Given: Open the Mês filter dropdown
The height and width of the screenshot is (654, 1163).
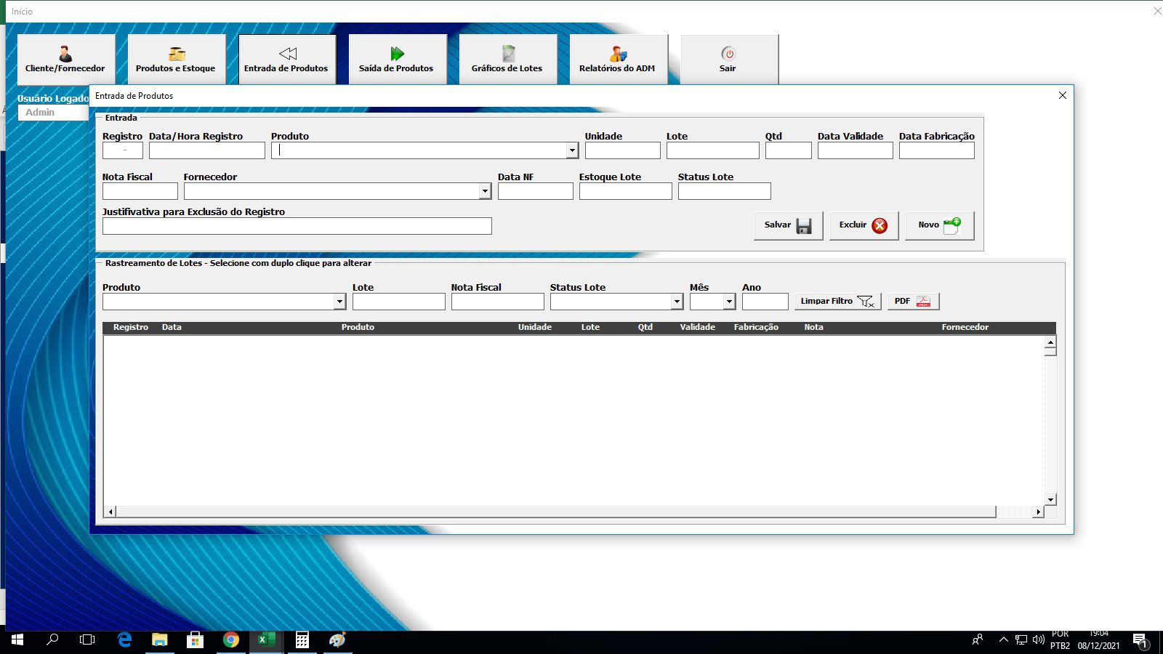Looking at the screenshot, I should pos(729,302).
